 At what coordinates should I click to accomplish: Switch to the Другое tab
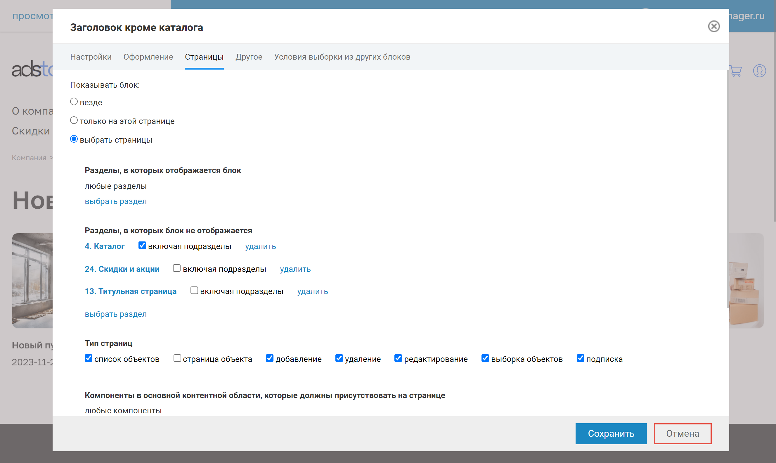(248, 57)
